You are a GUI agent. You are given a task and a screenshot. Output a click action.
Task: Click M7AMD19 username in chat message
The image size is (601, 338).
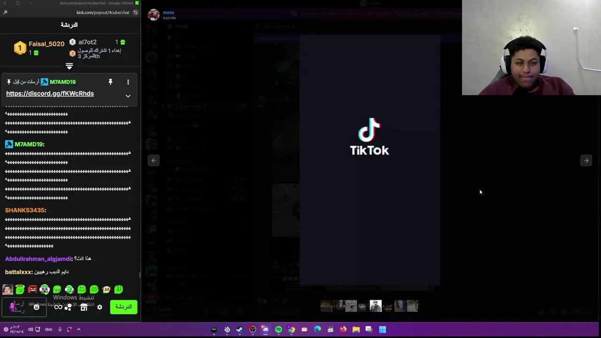pos(30,144)
